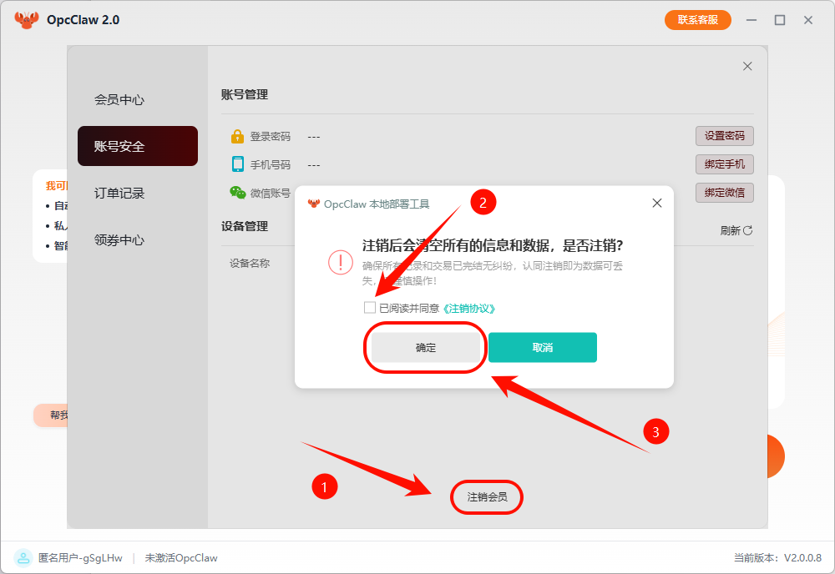Open the 会员中心 section
835x574 pixels.
click(119, 99)
